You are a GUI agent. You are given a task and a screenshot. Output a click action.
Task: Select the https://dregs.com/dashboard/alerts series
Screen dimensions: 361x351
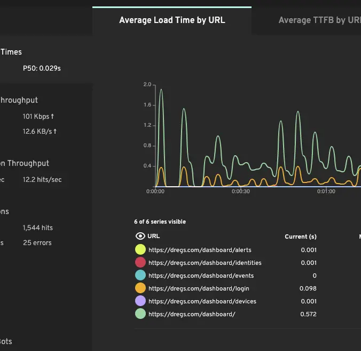[x=200, y=250]
